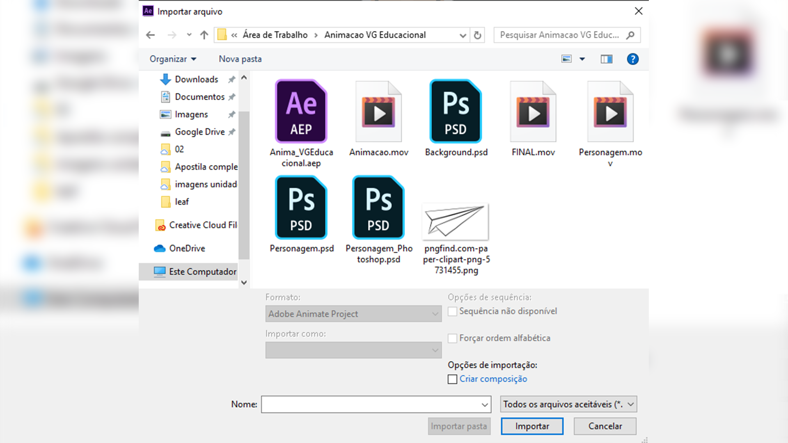Refresh the folder listing
The width and height of the screenshot is (788, 443).
coord(477,35)
